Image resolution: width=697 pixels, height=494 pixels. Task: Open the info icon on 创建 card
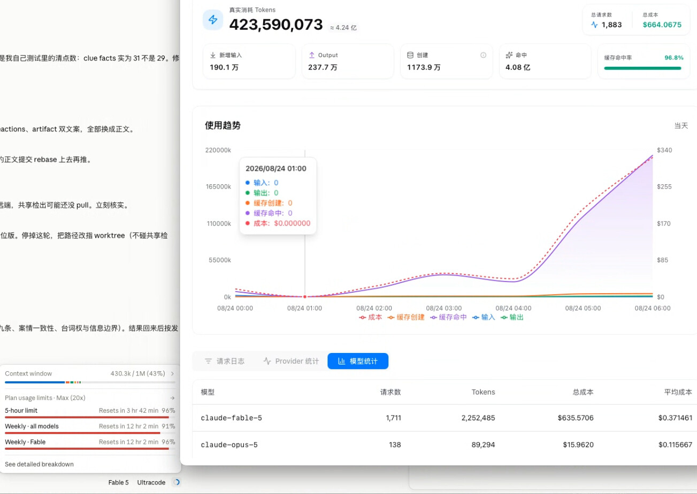pos(484,55)
